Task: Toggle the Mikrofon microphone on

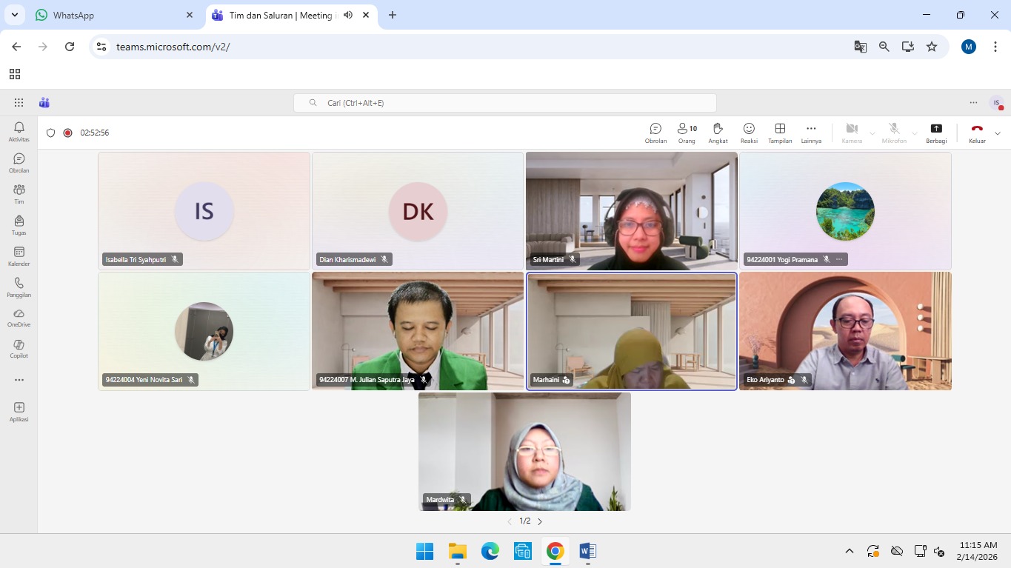Action: 894,133
